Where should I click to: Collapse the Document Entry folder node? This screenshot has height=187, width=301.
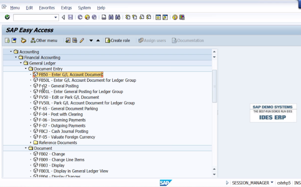click(26, 69)
